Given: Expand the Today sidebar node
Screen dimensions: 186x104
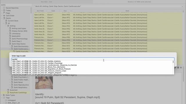Looking at the screenshot, I should (x=2, y=10).
